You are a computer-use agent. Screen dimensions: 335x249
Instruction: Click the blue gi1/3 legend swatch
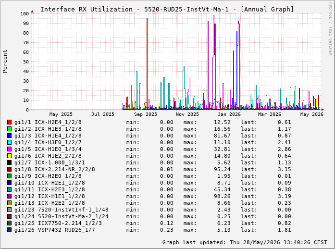[9, 136]
